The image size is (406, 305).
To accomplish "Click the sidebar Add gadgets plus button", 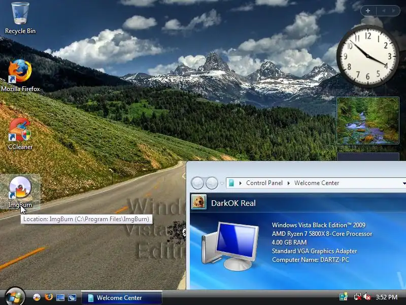I will click(368, 11).
